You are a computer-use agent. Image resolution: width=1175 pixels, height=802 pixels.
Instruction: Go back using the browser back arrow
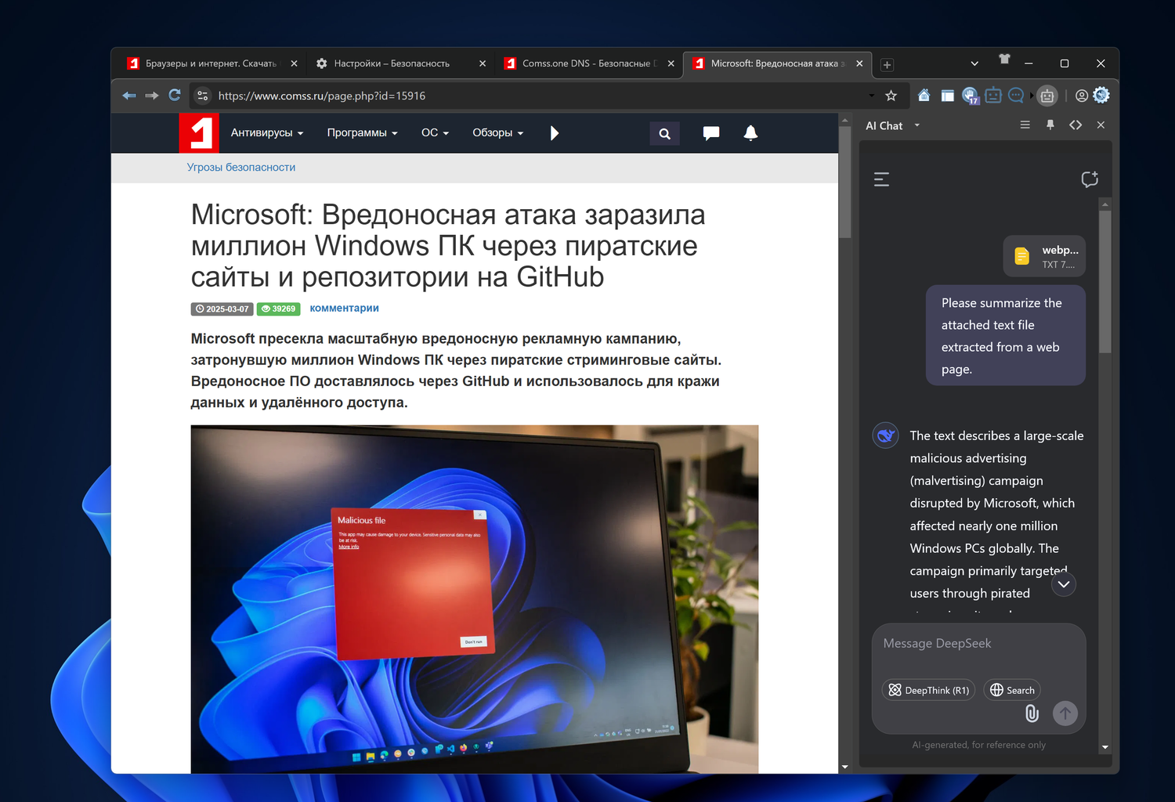[129, 96]
